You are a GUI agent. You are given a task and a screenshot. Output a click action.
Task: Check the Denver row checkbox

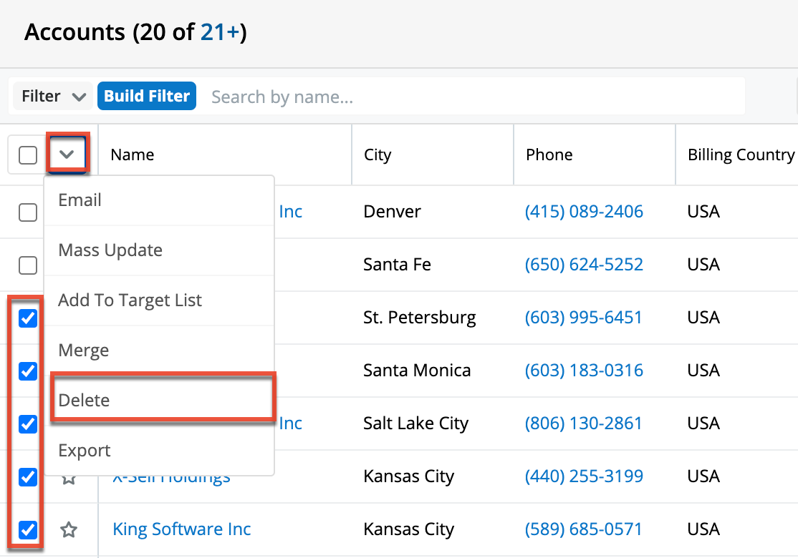tap(28, 212)
